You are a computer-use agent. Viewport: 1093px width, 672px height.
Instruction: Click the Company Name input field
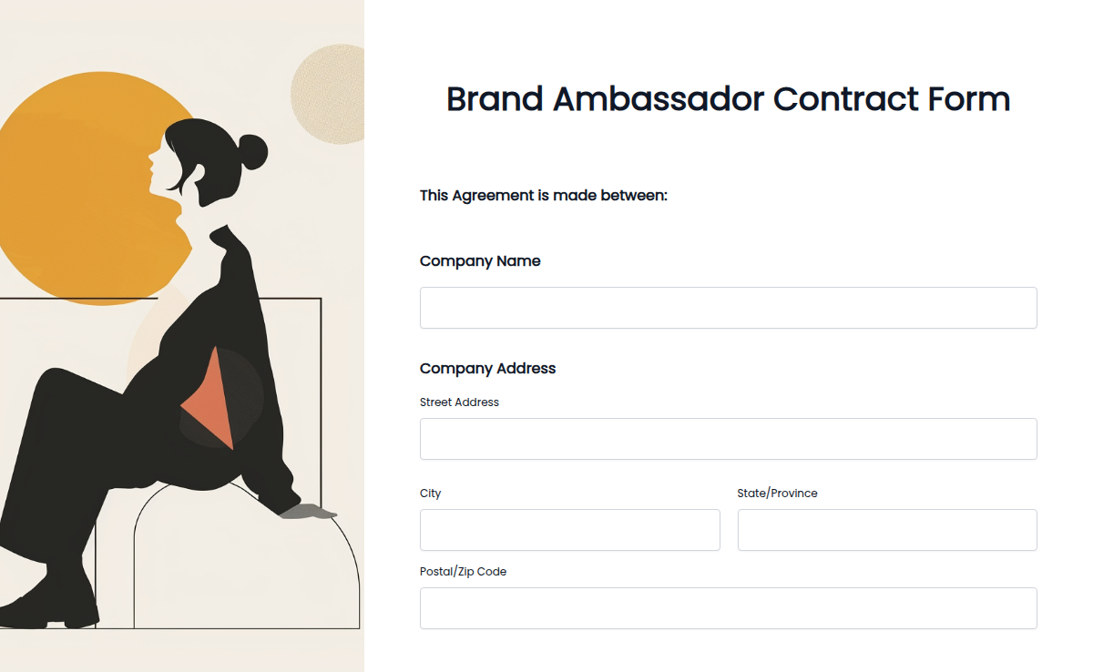(728, 307)
